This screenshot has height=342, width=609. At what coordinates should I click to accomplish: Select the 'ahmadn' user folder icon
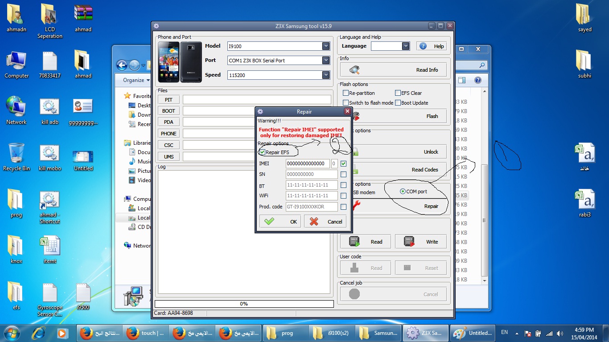click(x=16, y=18)
